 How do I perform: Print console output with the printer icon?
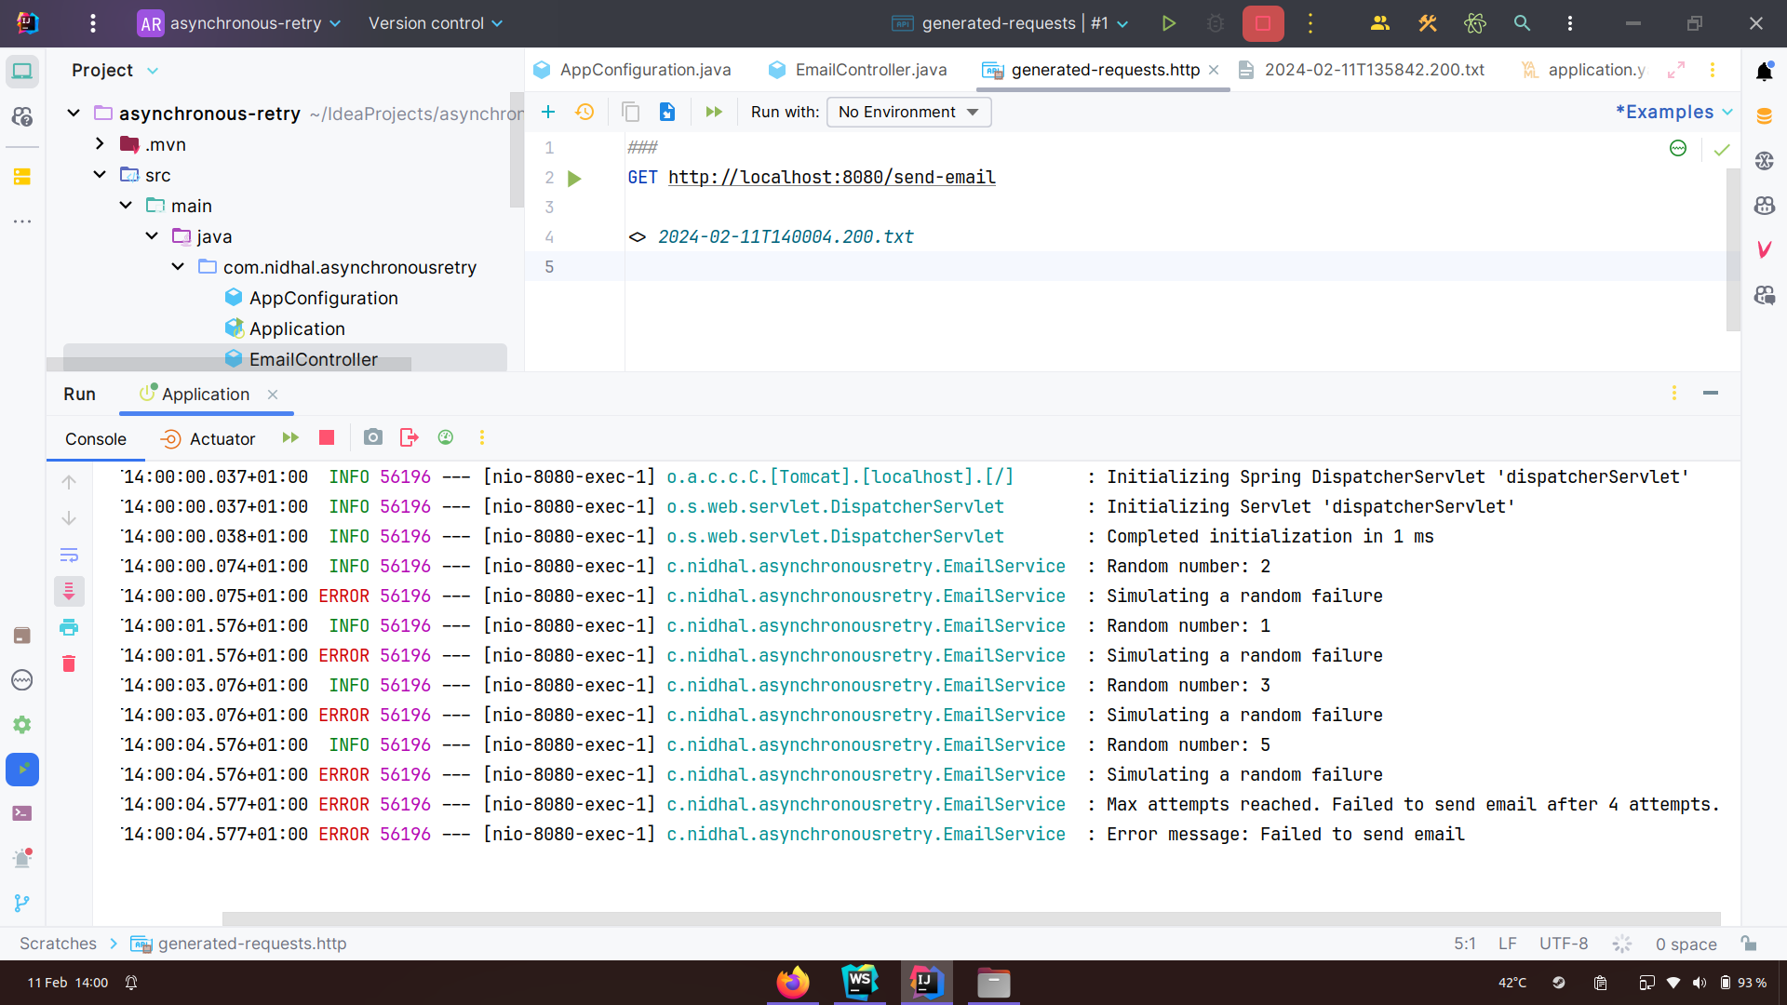69,627
